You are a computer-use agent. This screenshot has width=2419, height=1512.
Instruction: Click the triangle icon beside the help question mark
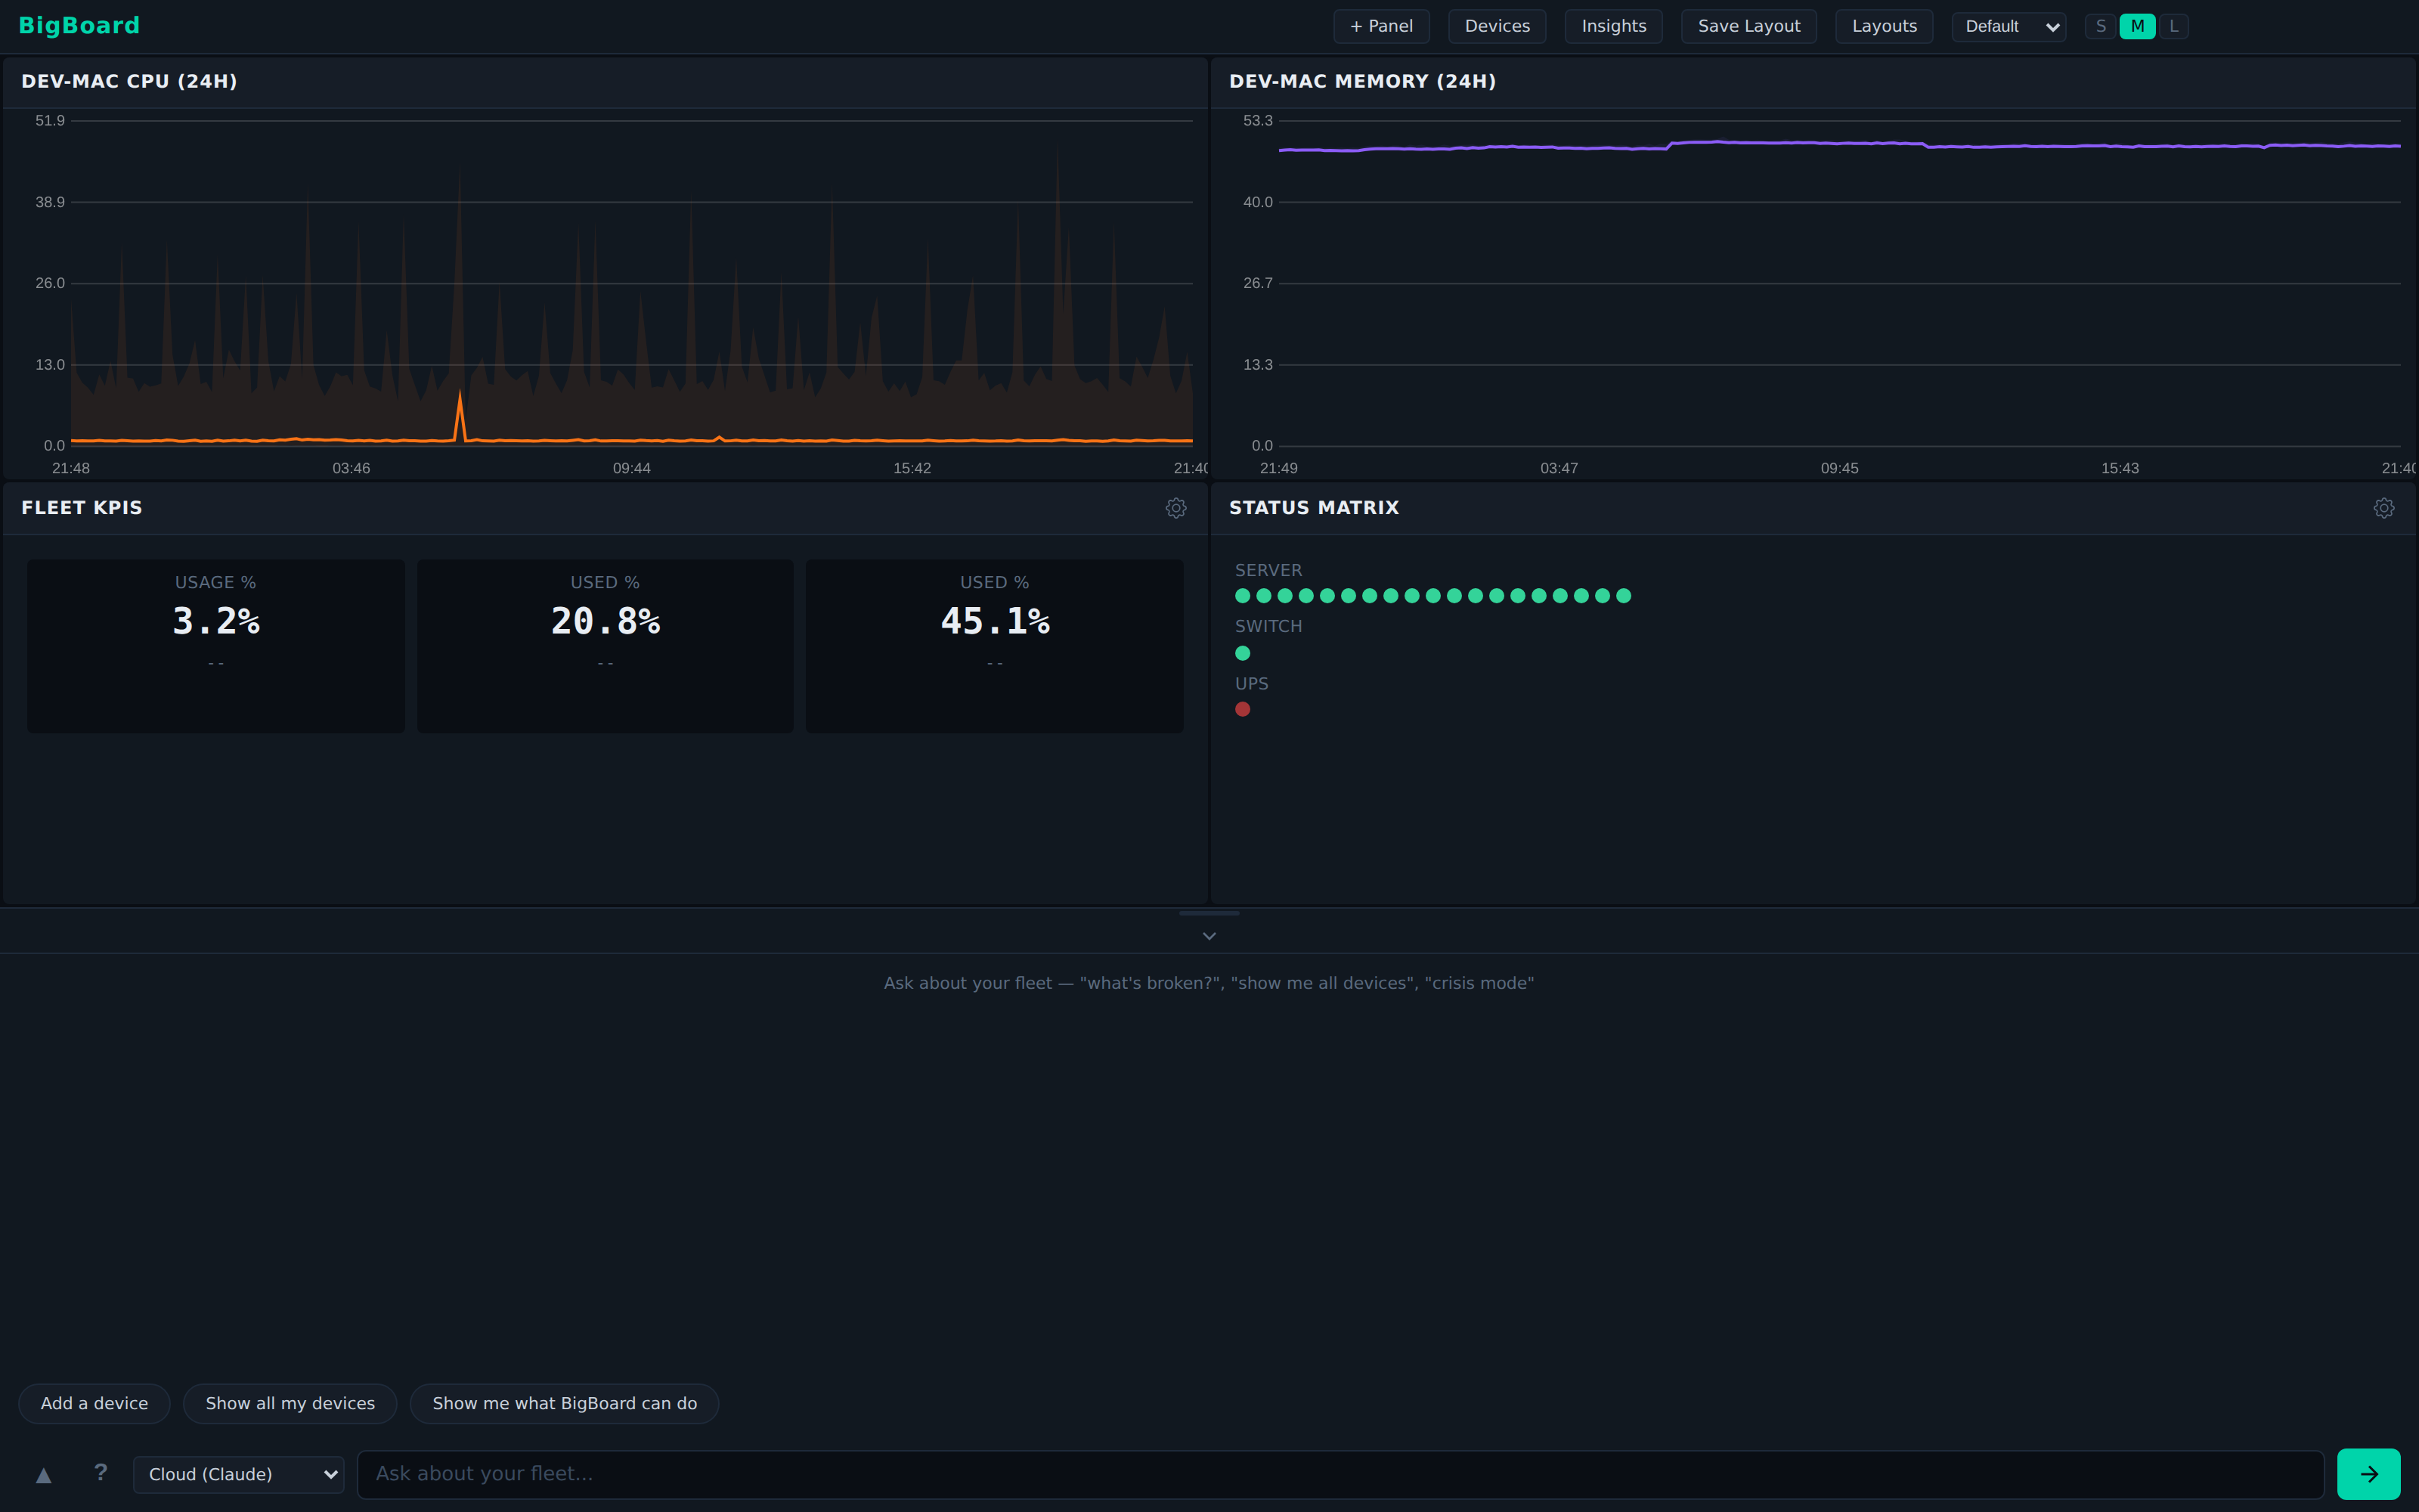(x=43, y=1475)
